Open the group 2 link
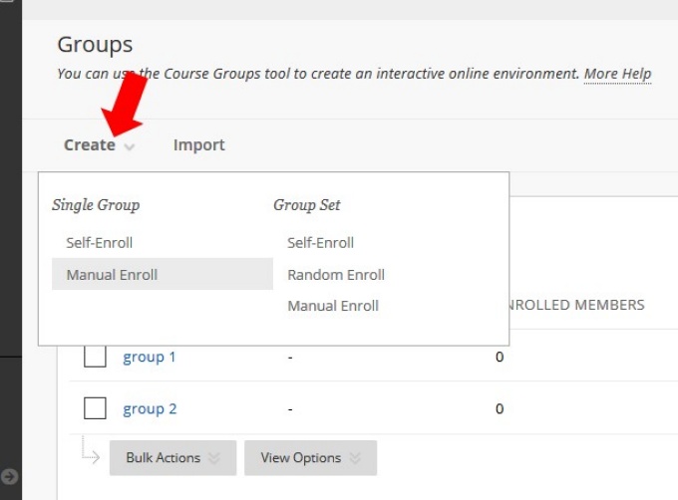 coord(150,408)
